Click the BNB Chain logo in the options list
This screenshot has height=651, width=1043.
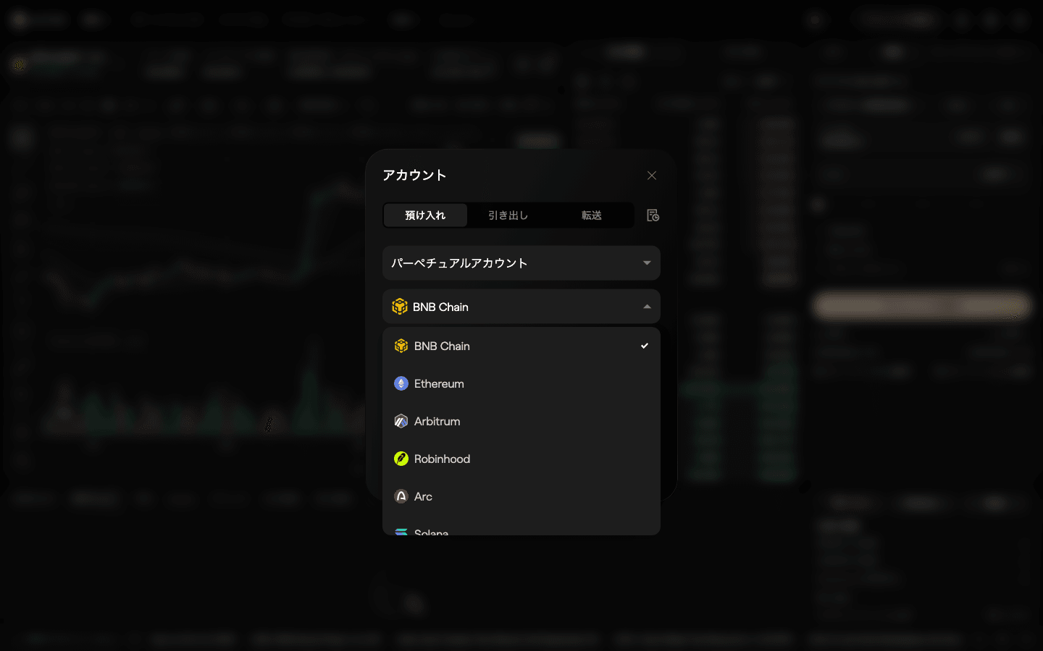point(401,346)
